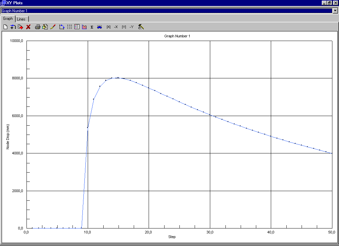Open the paintbrush style icon

tap(53, 27)
